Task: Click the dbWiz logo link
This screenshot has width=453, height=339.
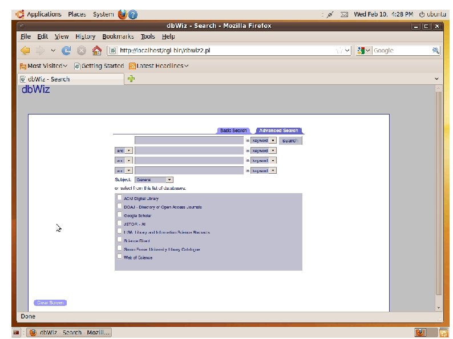Action: 35,89
